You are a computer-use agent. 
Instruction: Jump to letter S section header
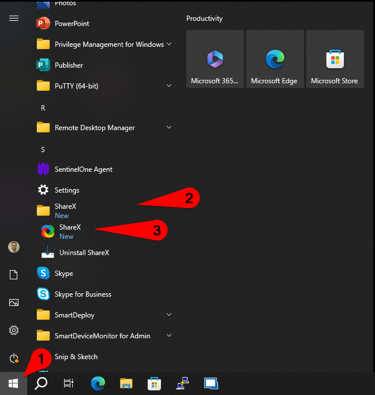(43, 150)
